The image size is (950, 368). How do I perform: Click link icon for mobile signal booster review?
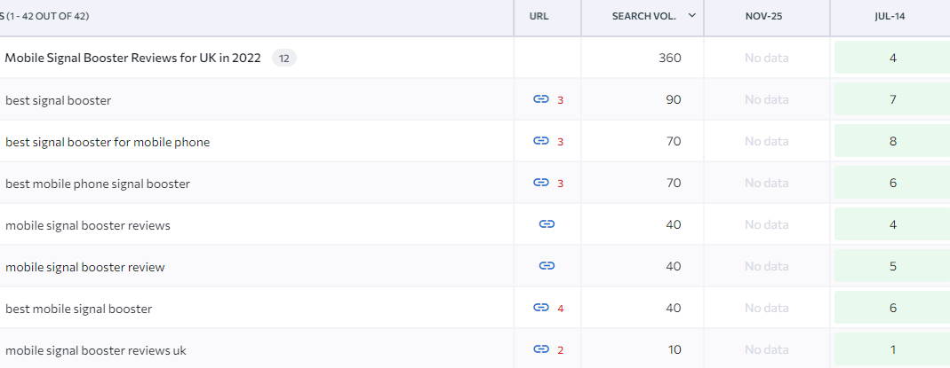tap(547, 266)
